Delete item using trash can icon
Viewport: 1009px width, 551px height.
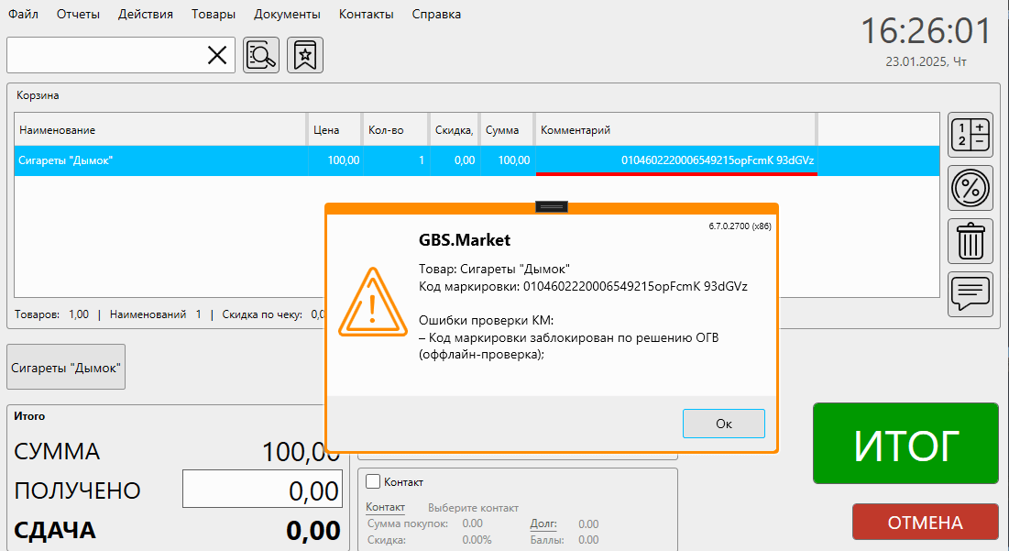tap(971, 242)
